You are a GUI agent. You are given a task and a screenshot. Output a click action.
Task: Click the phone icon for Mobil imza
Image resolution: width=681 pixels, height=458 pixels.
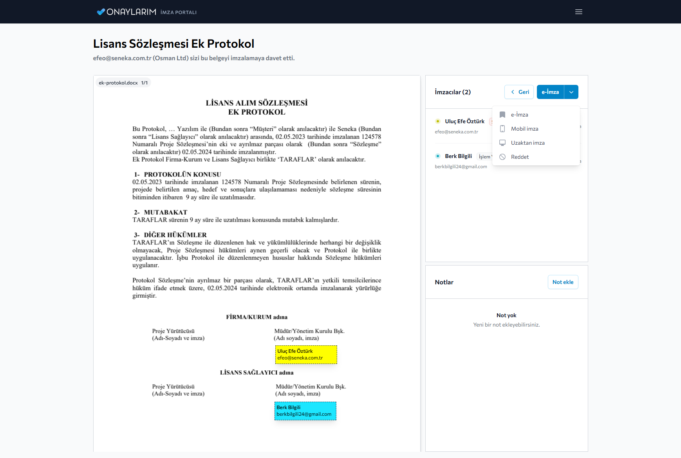coord(502,129)
